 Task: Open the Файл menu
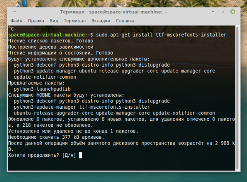[x=16, y=21]
